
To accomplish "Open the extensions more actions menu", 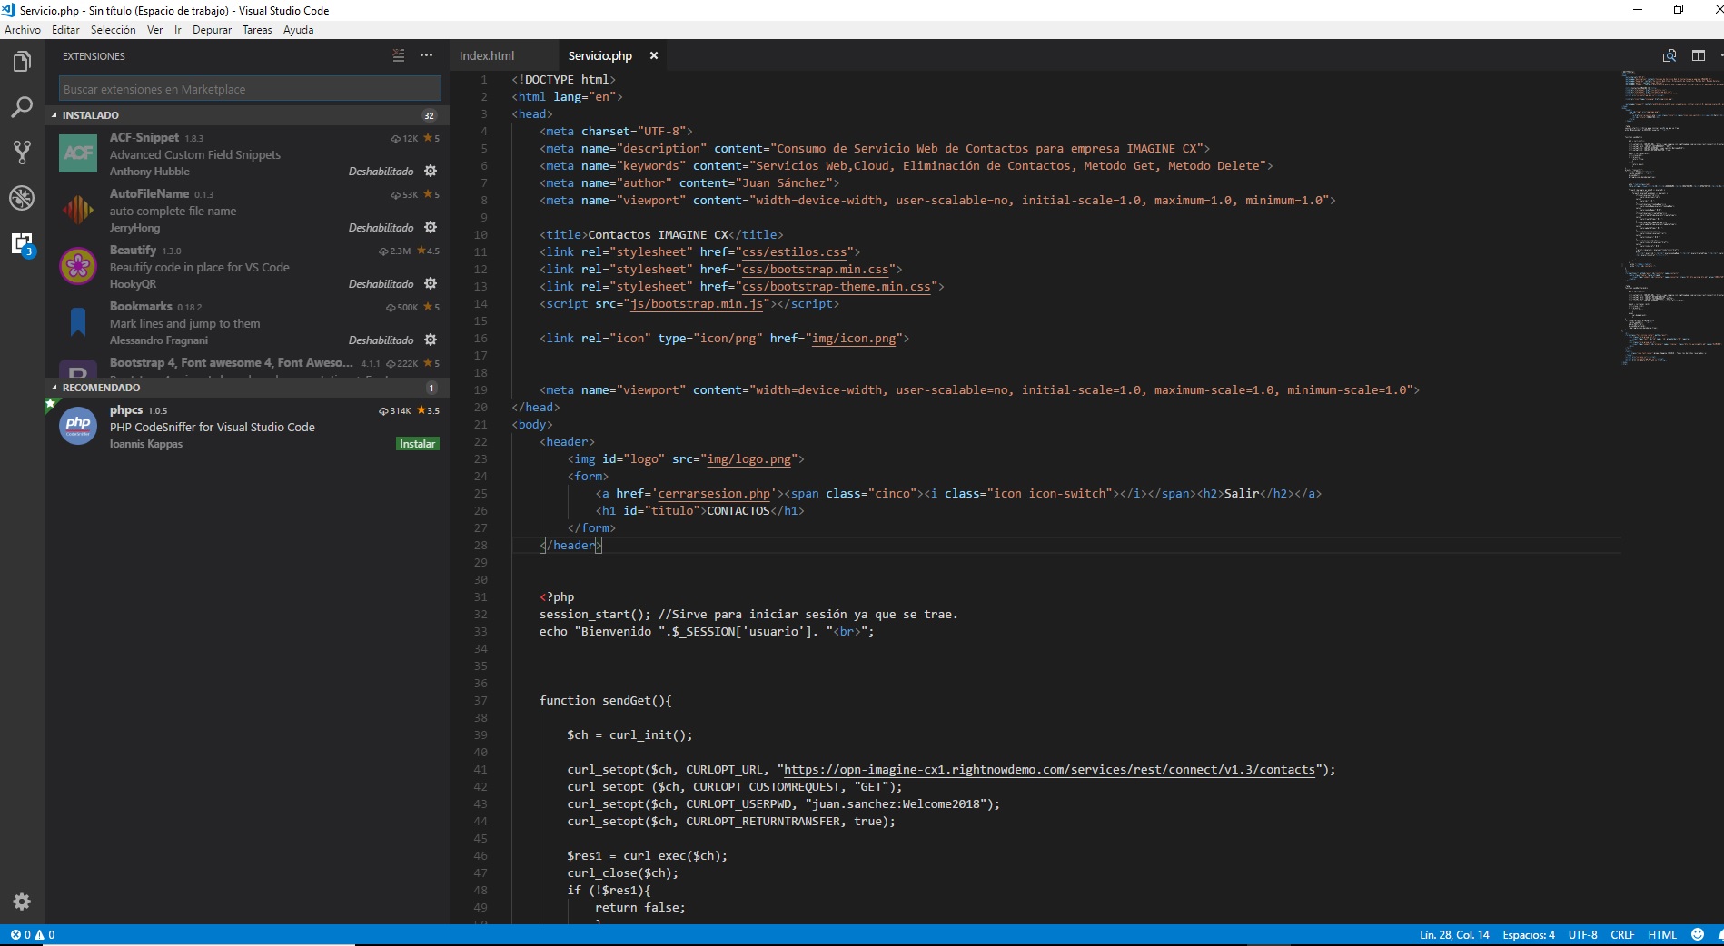I will click(x=426, y=55).
